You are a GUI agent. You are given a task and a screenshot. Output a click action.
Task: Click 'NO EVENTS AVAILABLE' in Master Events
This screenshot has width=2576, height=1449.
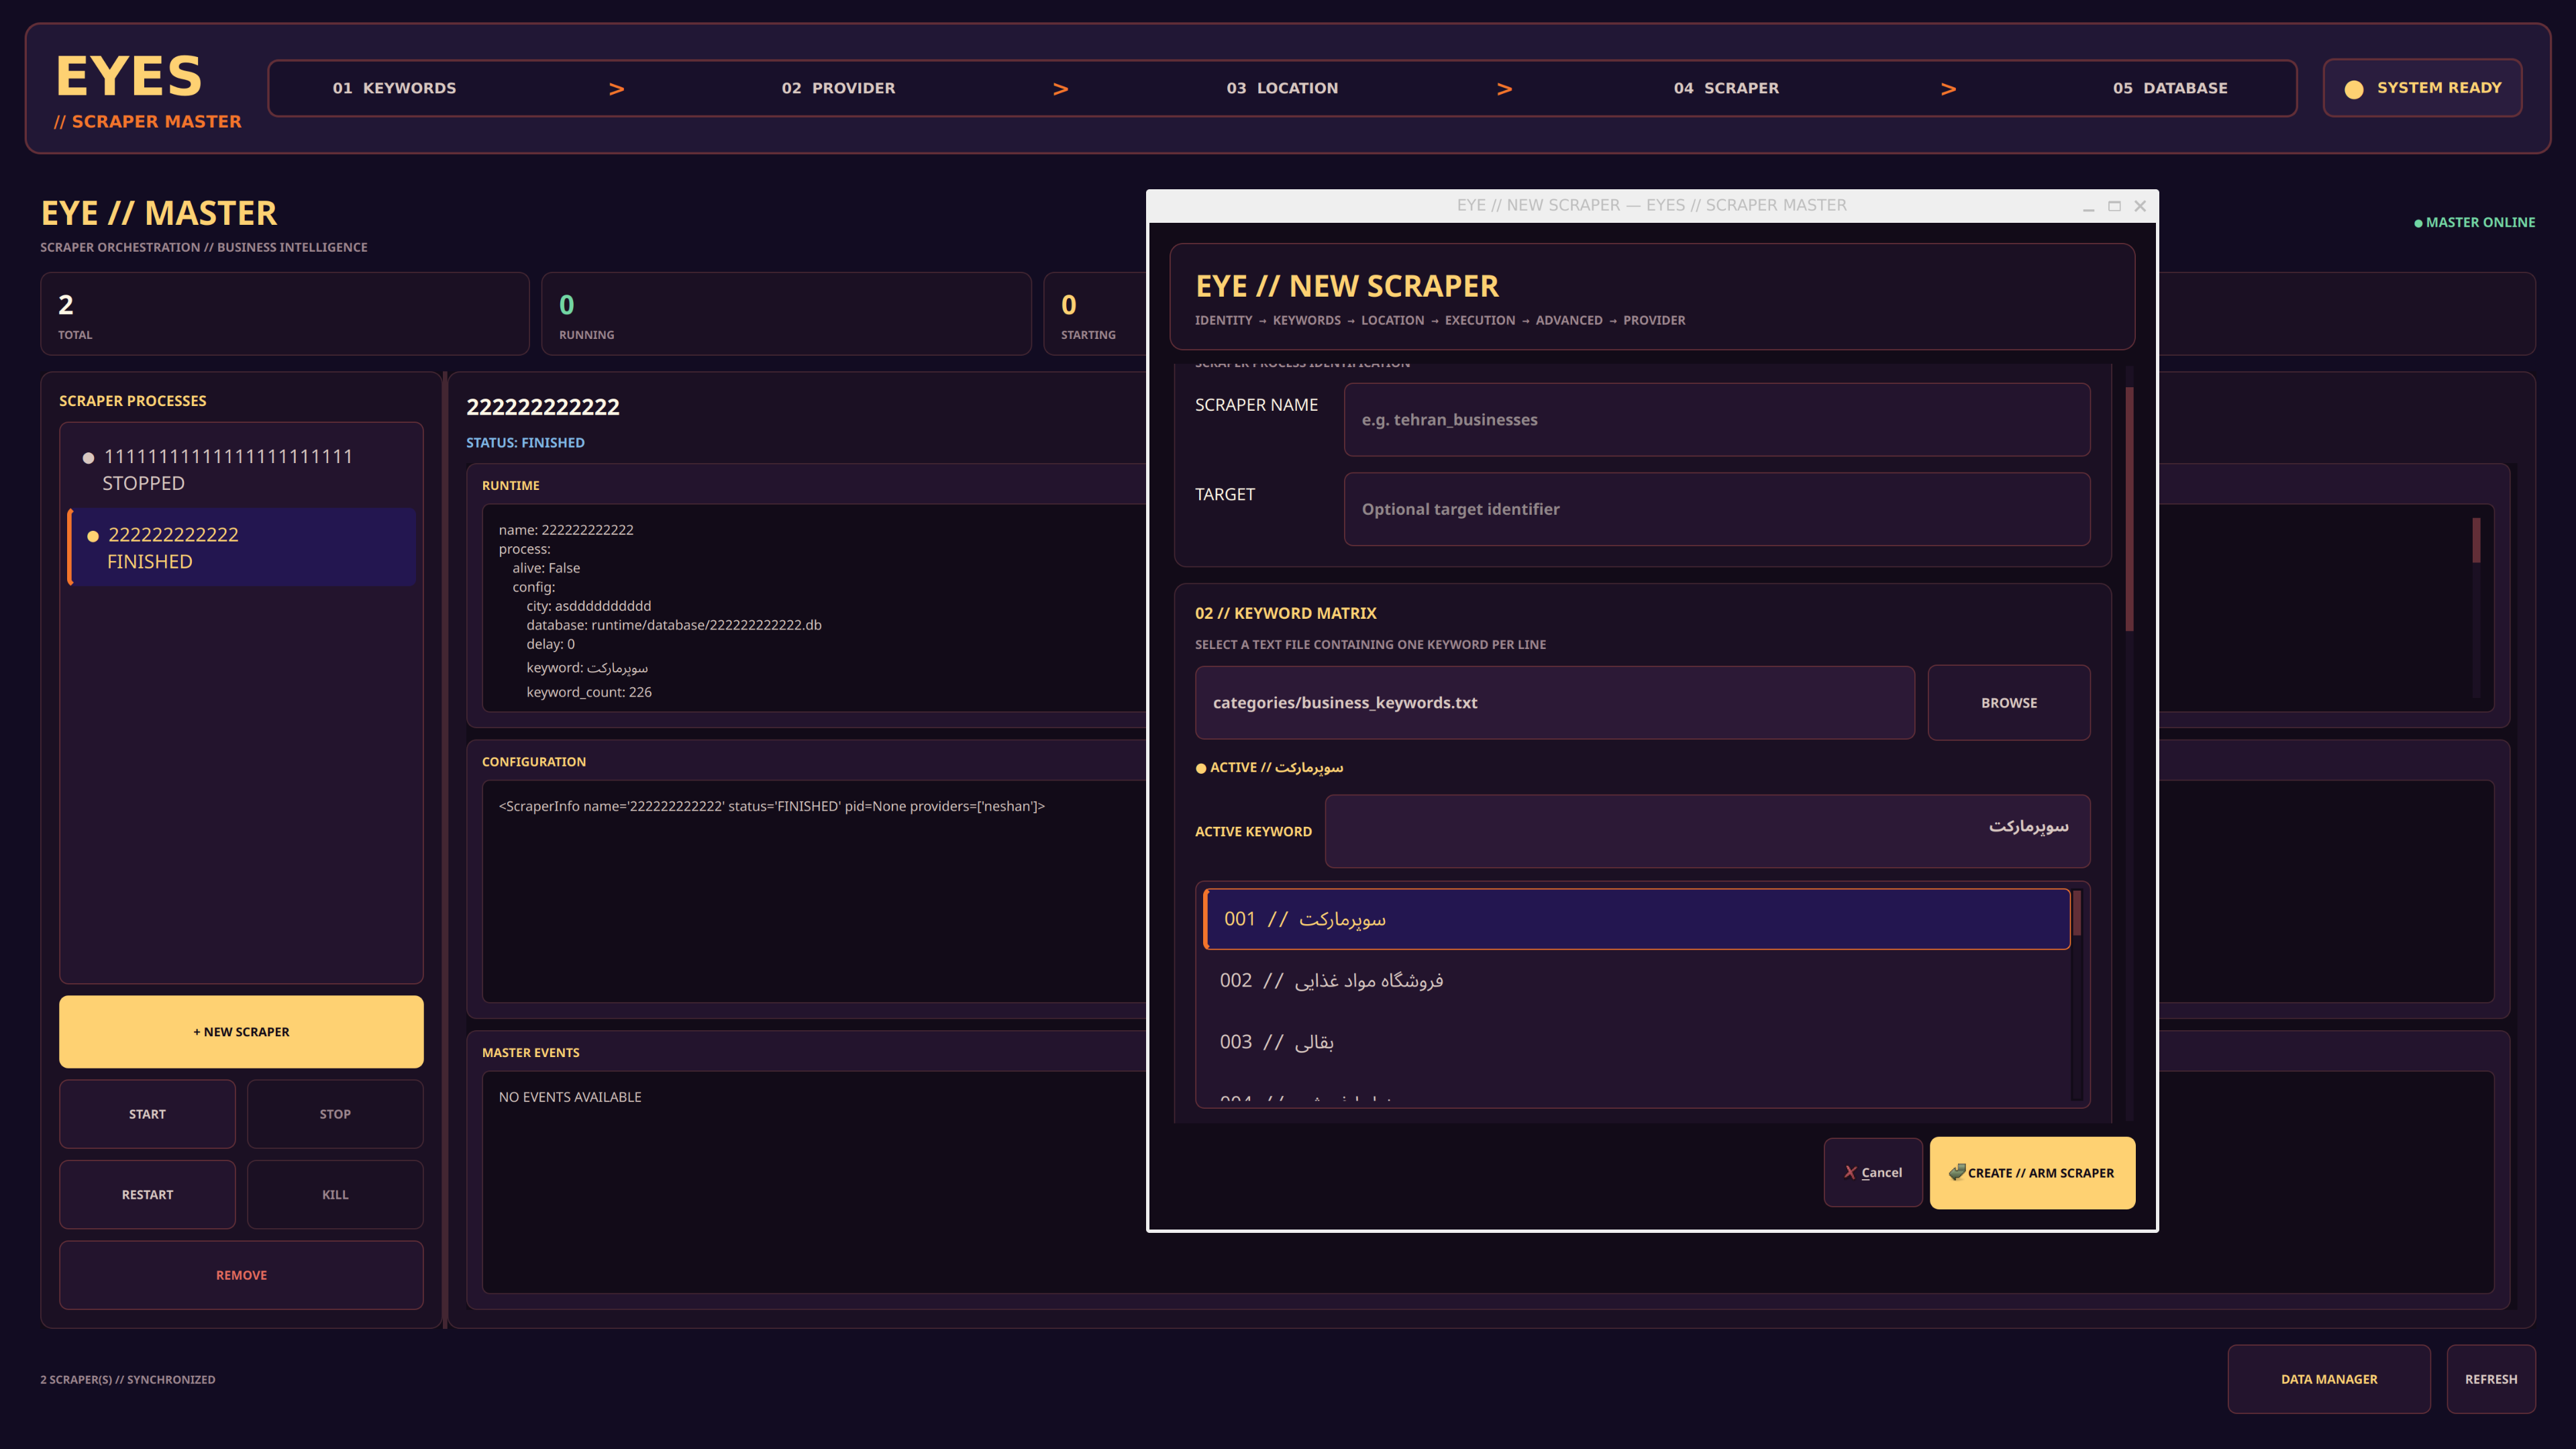tap(570, 1097)
